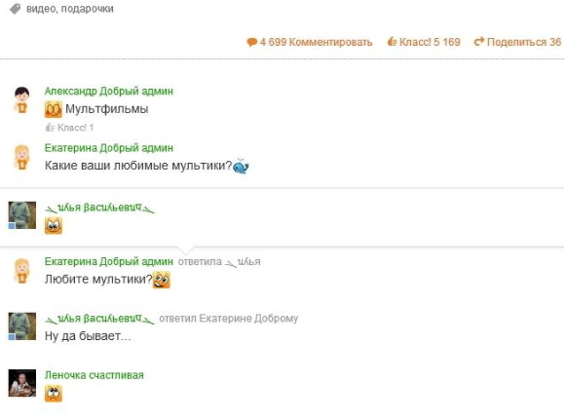This screenshot has width=568, height=420.
Task: Click Александр's boy avatar picture
Action: 21,99
